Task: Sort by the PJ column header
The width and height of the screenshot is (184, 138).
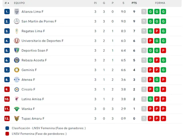Action: (x=95, y=3)
